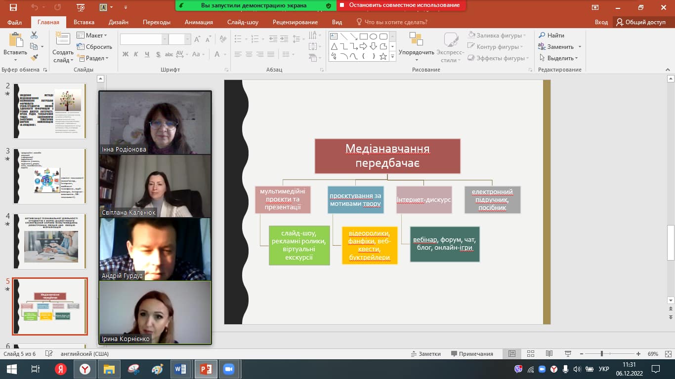675x379 pixels.
Task: Select the star shape in shapes gallery
Action: tap(383, 56)
